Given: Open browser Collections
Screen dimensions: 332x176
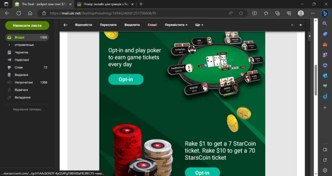Looking at the screenshot, I should [x=278, y=13].
